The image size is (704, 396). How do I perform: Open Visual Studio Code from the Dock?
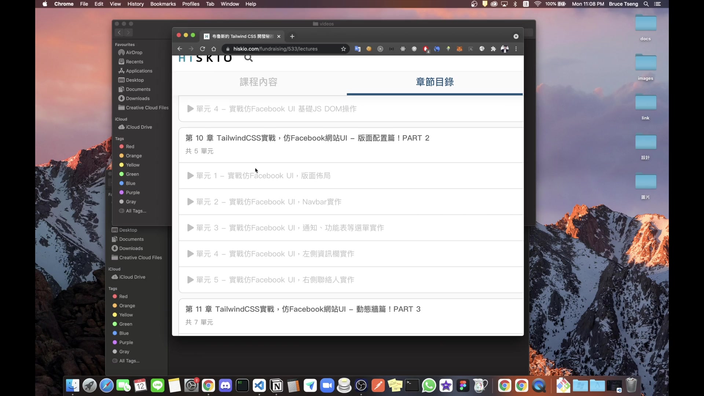pyautogui.click(x=259, y=386)
